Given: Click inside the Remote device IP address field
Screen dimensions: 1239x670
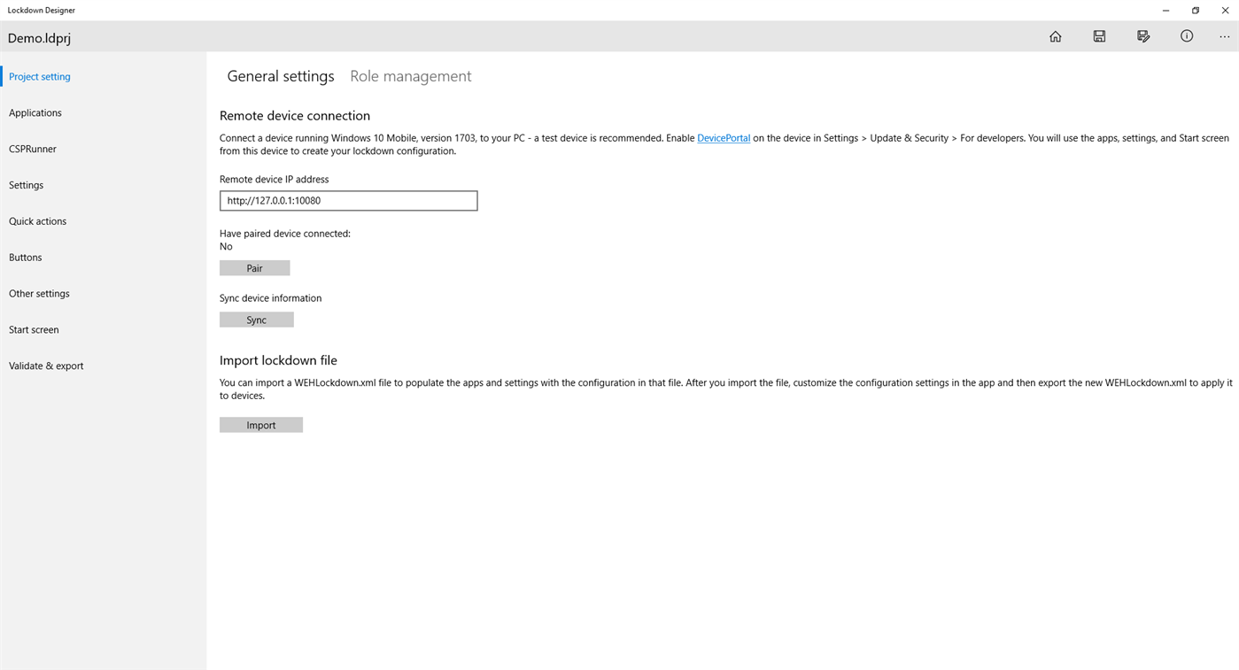Looking at the screenshot, I should tap(348, 200).
